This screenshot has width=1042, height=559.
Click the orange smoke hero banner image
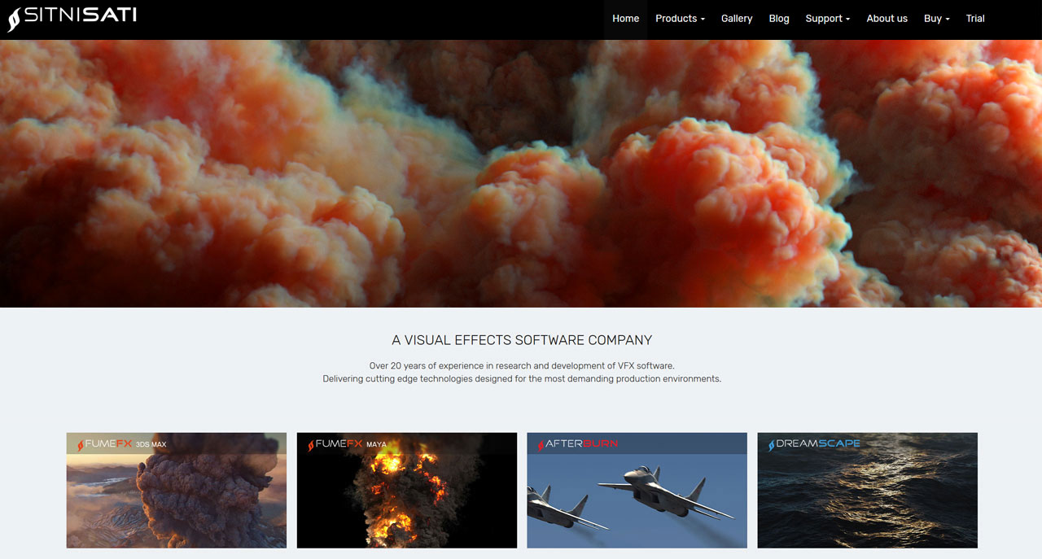[521, 173]
